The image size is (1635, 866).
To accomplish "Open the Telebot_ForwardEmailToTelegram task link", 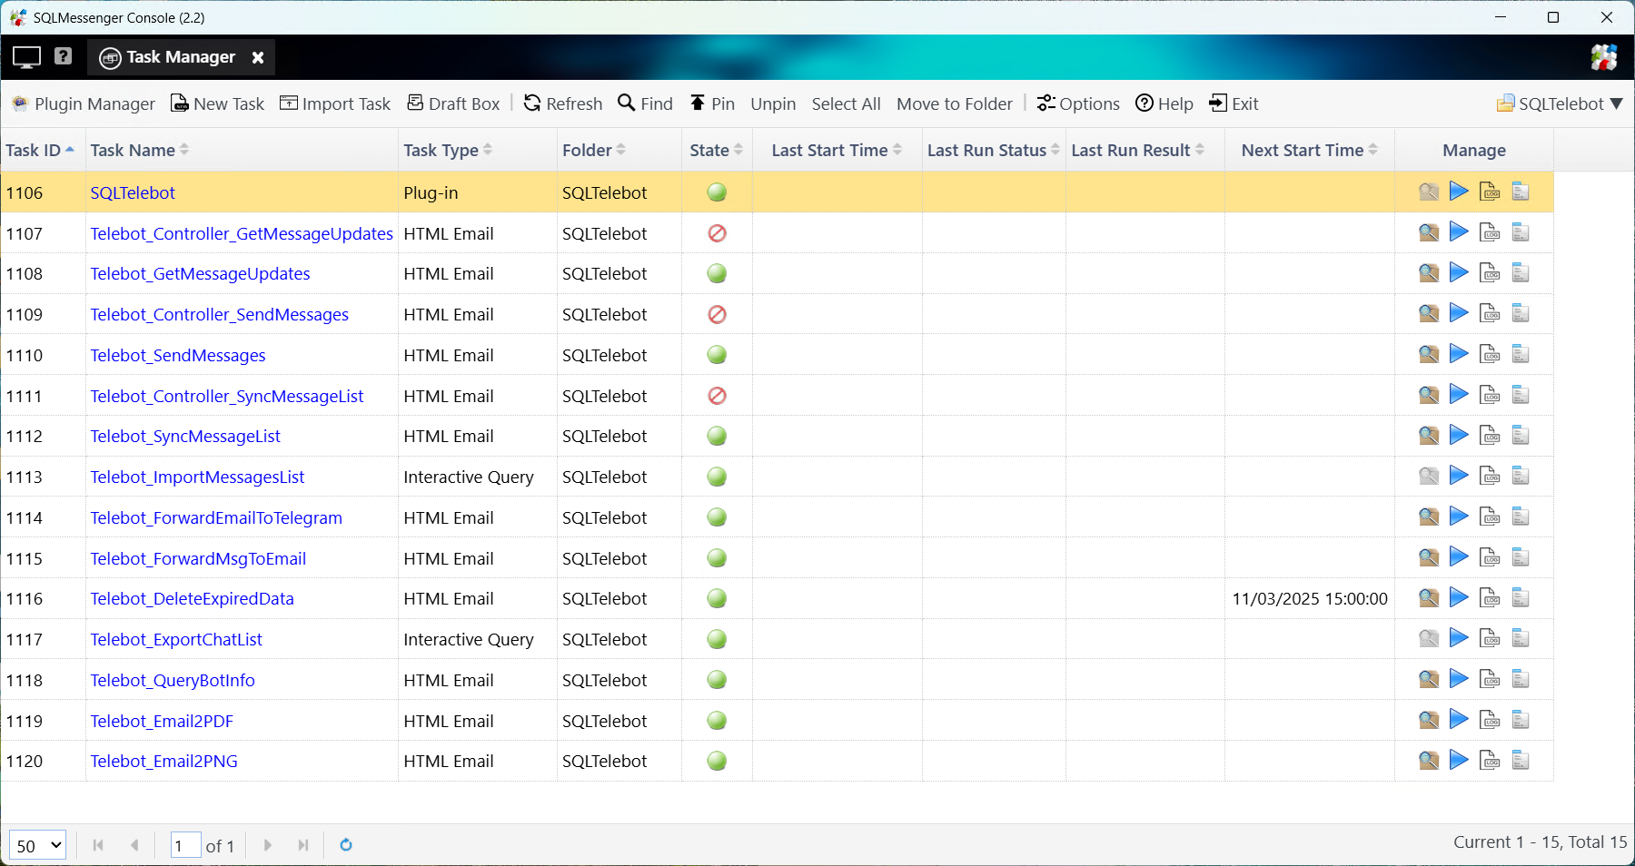I will tap(216, 517).
